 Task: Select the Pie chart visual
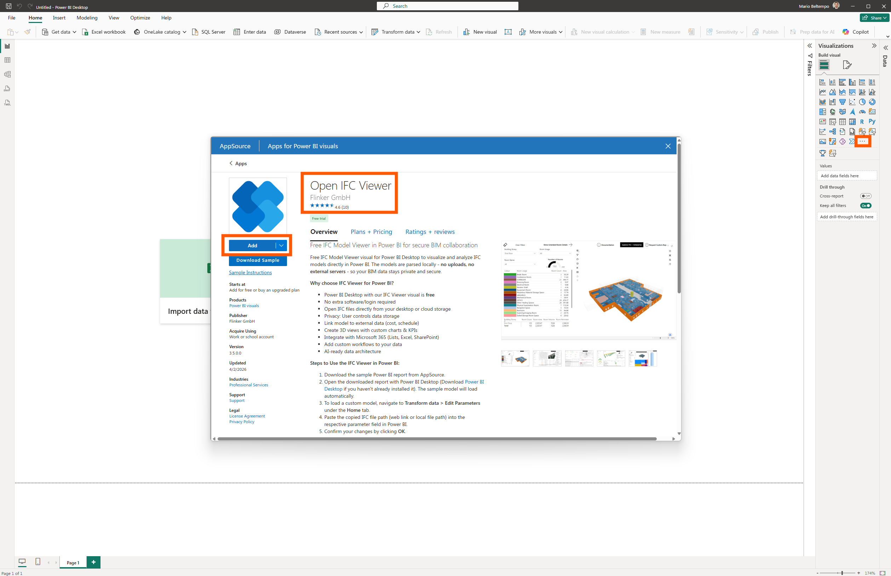862,102
